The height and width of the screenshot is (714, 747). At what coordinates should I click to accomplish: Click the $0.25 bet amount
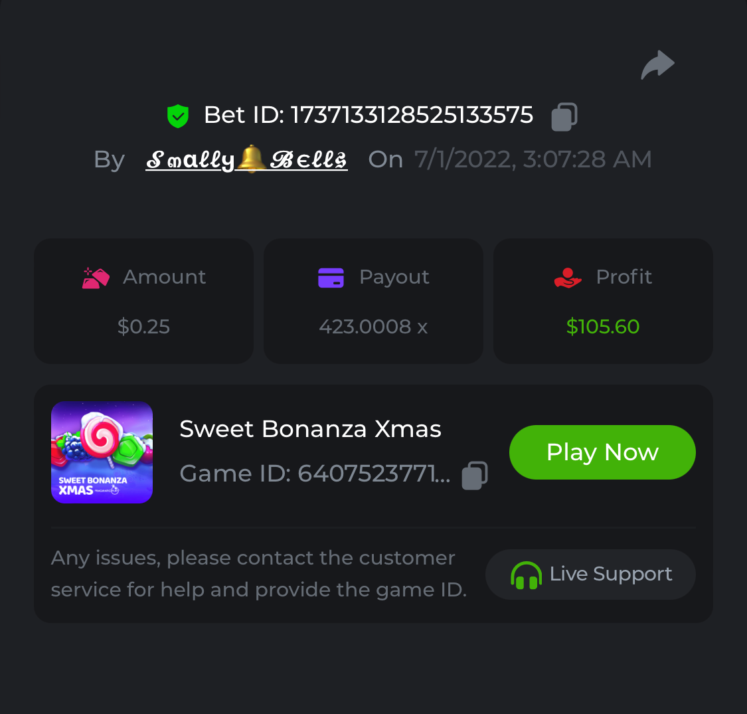[x=143, y=327]
